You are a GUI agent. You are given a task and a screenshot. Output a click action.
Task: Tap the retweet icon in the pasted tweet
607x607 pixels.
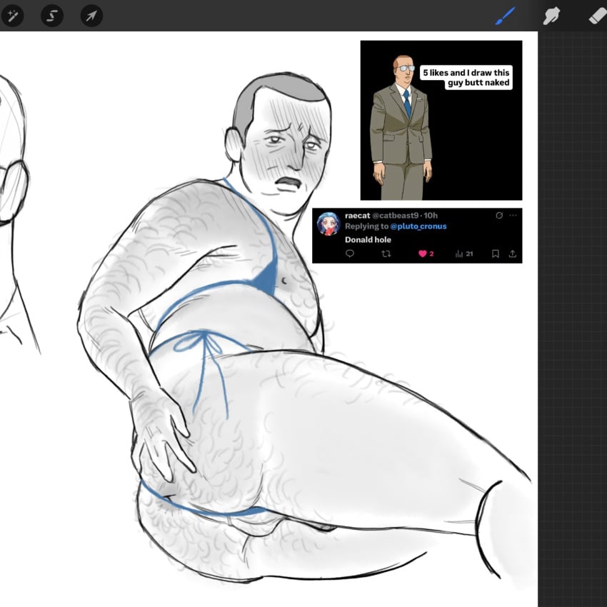tap(386, 254)
